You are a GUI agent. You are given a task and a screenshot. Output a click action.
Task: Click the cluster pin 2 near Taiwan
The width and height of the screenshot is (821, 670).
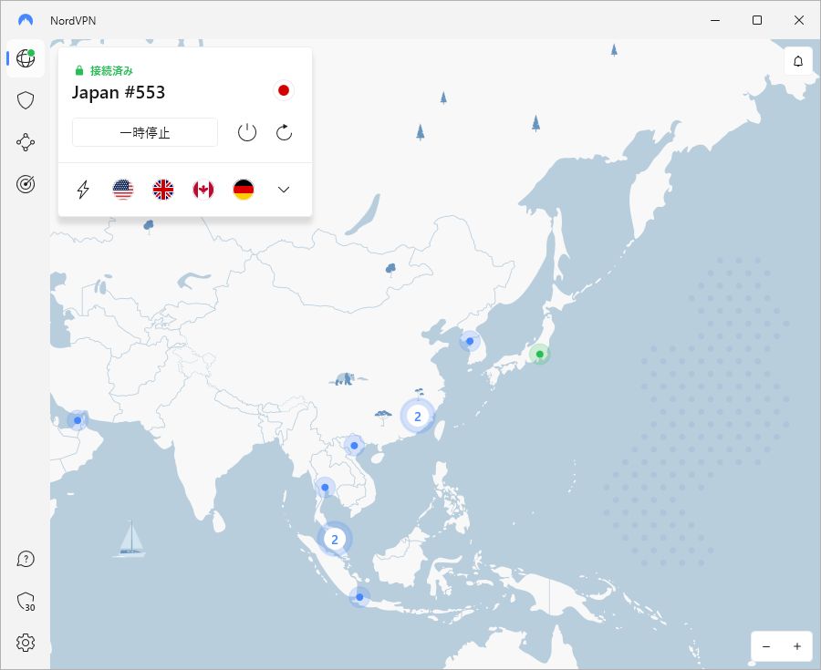(417, 417)
